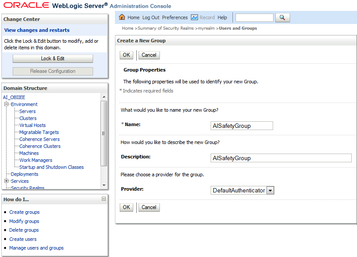The height and width of the screenshot is (257, 357).
Task: Click the Home house icon in toolbar
Action: [122, 17]
